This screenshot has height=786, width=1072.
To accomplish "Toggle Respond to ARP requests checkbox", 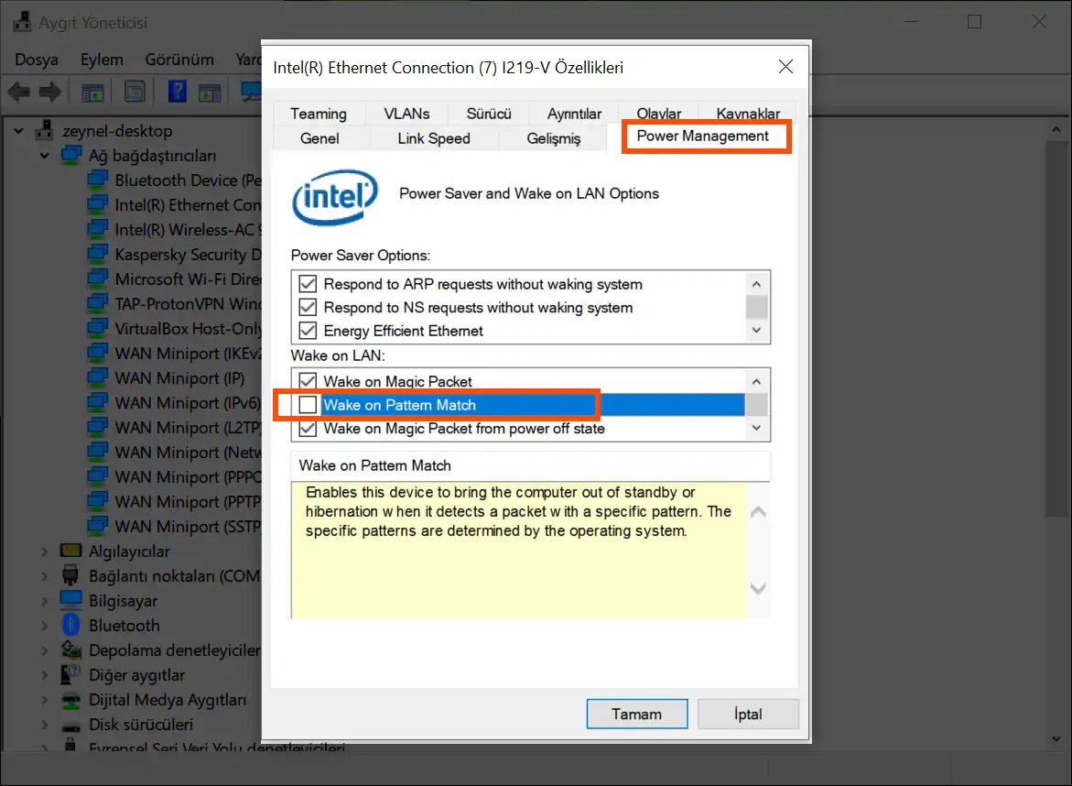I will click(308, 284).
